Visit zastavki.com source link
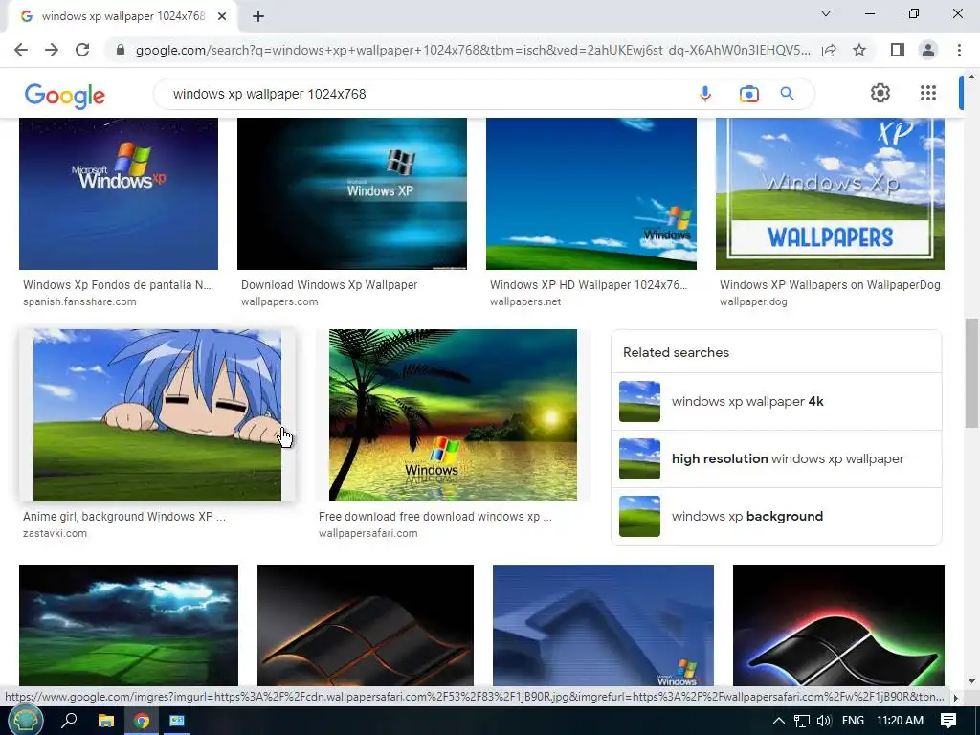 [55, 534]
